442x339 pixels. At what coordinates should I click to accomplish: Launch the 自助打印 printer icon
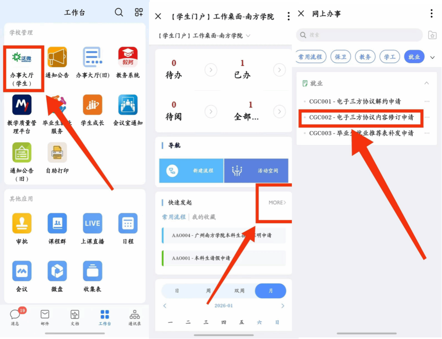point(57,153)
